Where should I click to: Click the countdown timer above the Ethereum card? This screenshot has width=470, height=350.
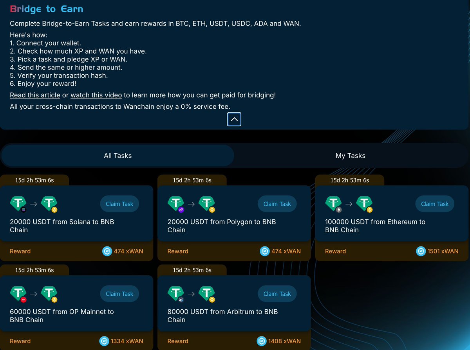[x=350, y=180]
